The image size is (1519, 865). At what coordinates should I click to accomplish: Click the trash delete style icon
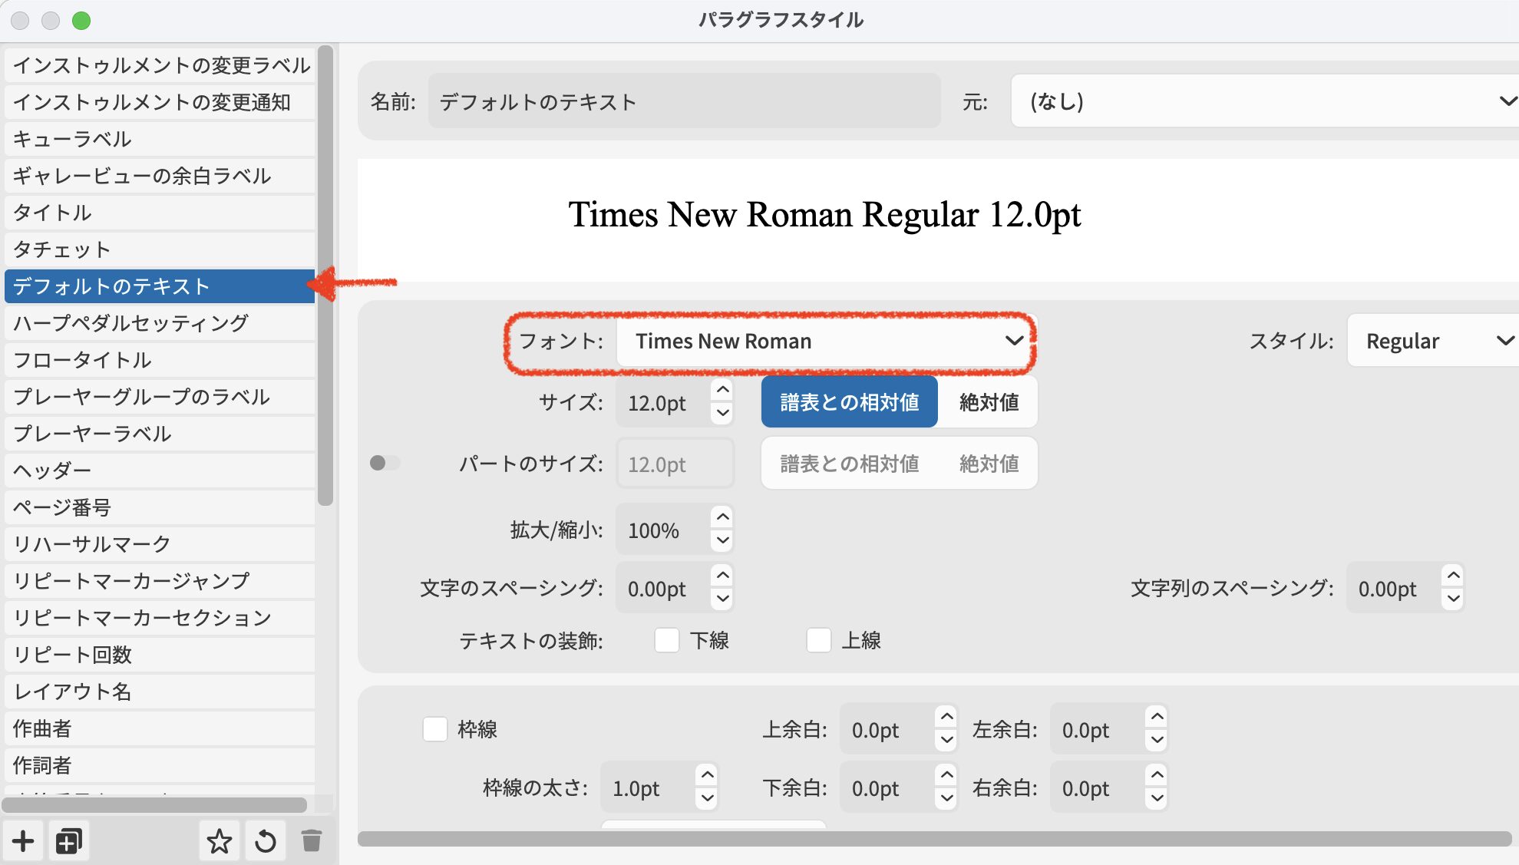311,841
